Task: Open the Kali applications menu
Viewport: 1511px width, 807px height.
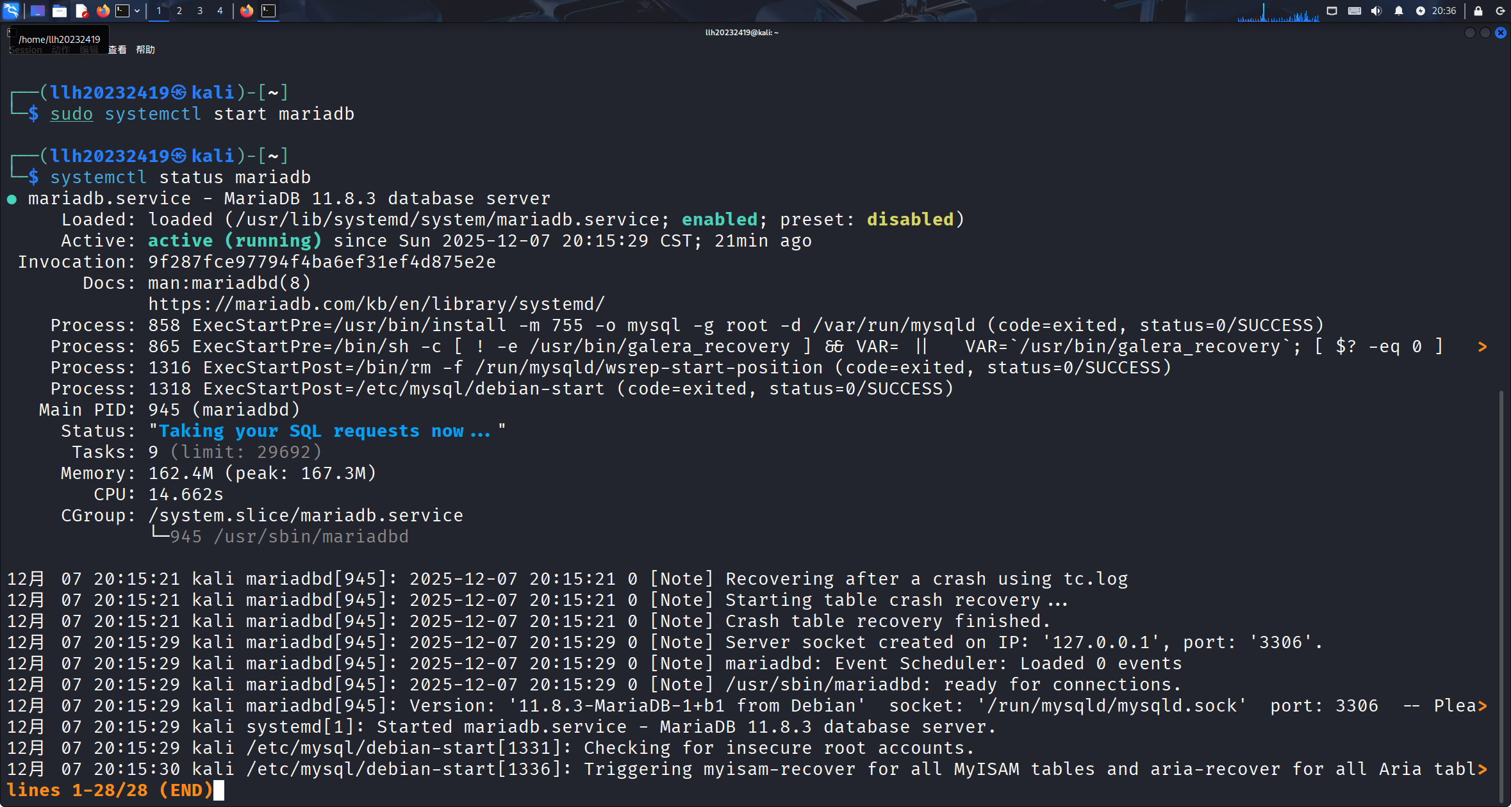Action: (x=12, y=11)
